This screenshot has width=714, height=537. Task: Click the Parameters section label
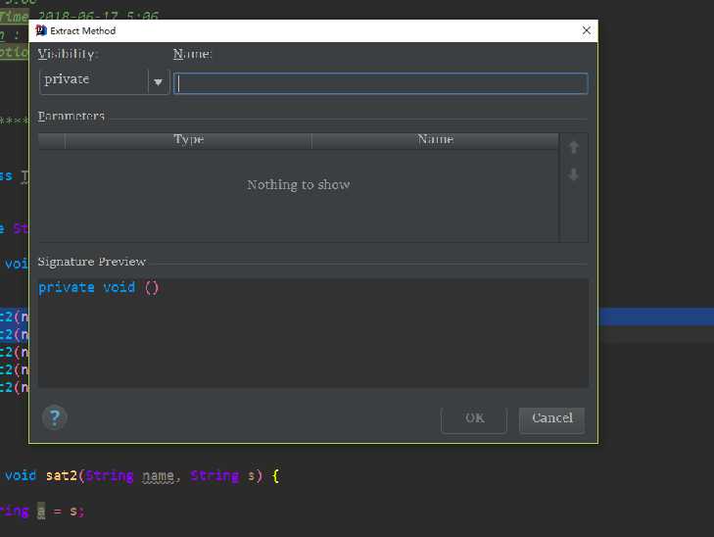click(71, 117)
